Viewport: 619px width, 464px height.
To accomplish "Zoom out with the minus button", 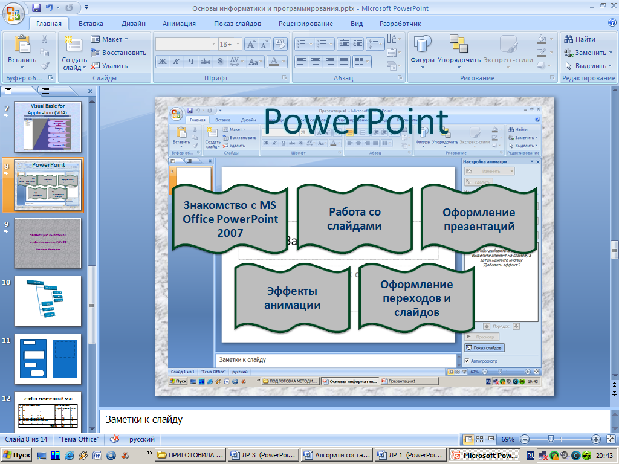I will tap(525, 439).
